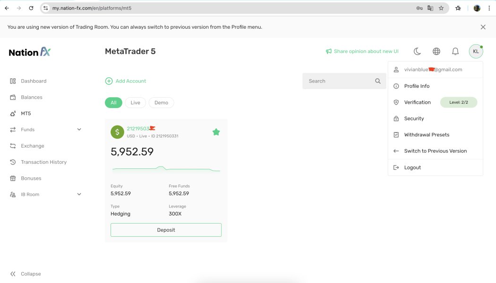Select the All filter tab
496x283 pixels.
coord(113,103)
